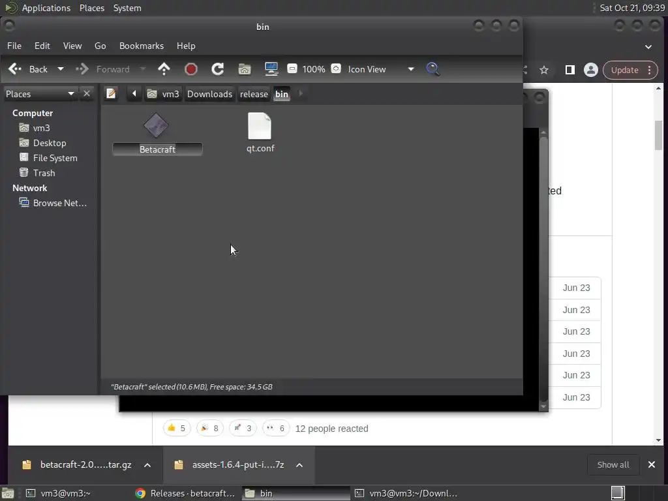Click the party popper reaction button
The width and height of the screenshot is (668, 501).
[209, 428]
